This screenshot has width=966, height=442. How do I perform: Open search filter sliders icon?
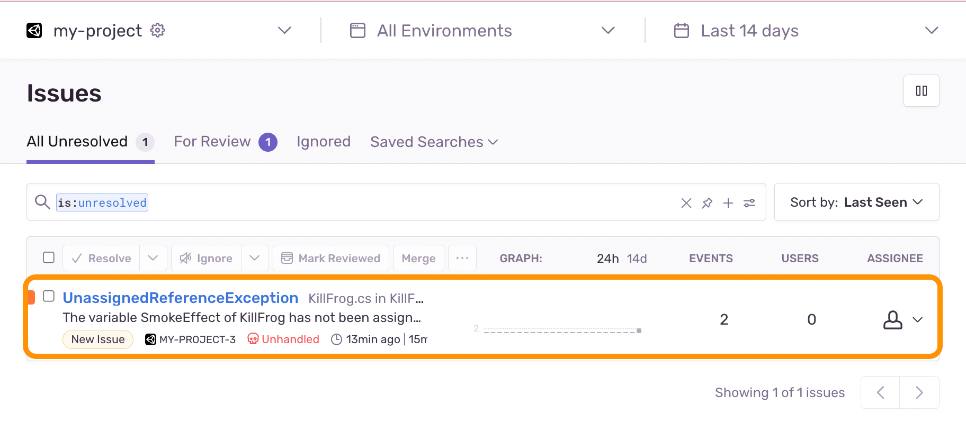(x=749, y=203)
